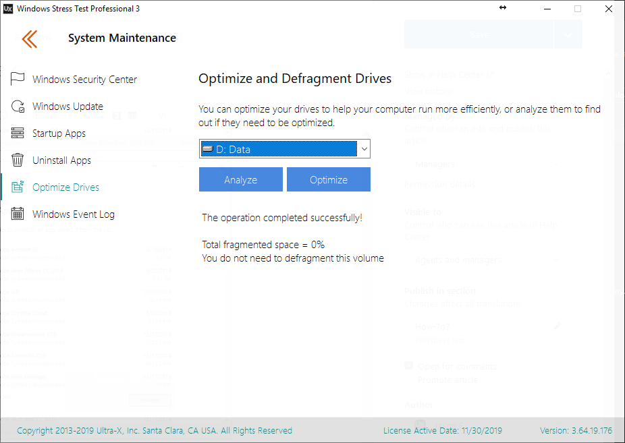This screenshot has width=625, height=443.
Task: Click the Windows Update refresh icon
Action: point(18,106)
